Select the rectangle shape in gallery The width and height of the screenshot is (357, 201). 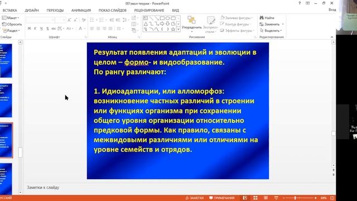tap(162, 18)
